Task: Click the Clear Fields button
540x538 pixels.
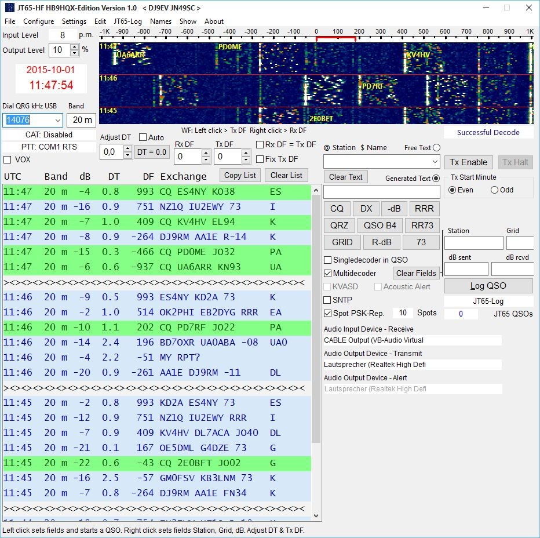Action: (x=416, y=273)
